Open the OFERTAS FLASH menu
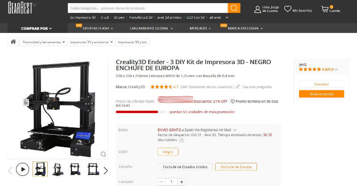 click(98, 28)
